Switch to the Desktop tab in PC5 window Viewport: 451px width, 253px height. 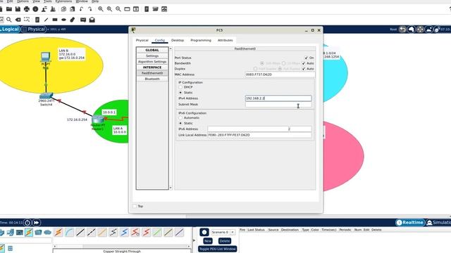point(178,40)
